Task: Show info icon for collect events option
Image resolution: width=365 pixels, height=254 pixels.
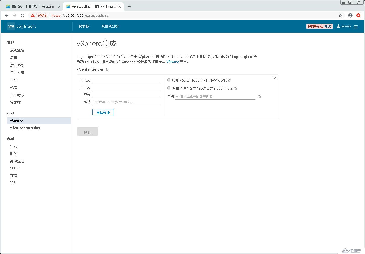Action: pos(230,81)
